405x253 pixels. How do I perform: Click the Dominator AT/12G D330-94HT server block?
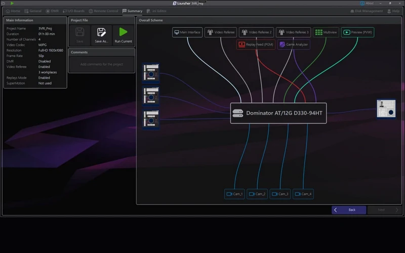point(278,113)
